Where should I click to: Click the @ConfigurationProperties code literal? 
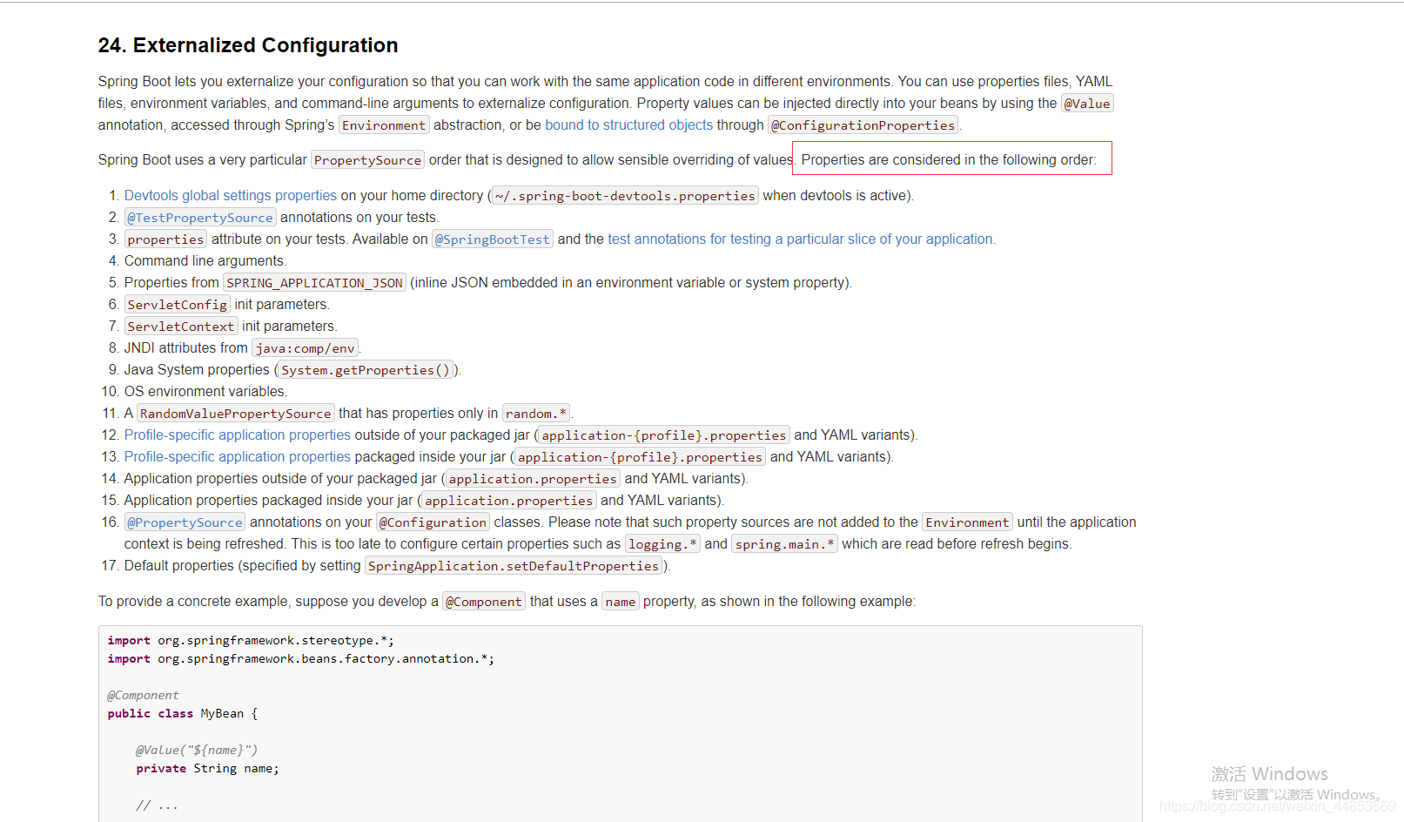point(863,125)
